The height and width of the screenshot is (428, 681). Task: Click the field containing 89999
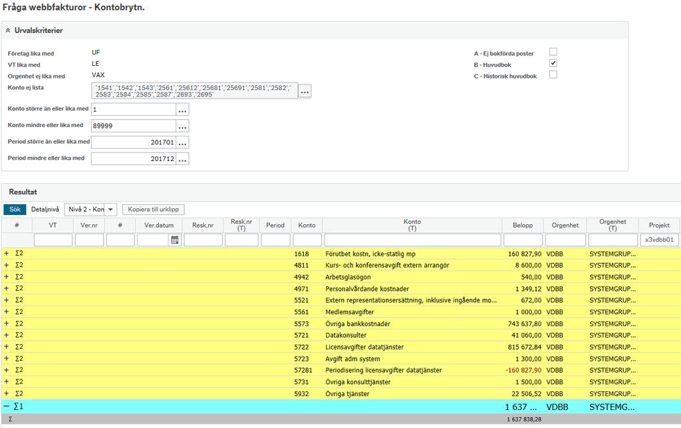pyautogui.click(x=133, y=126)
